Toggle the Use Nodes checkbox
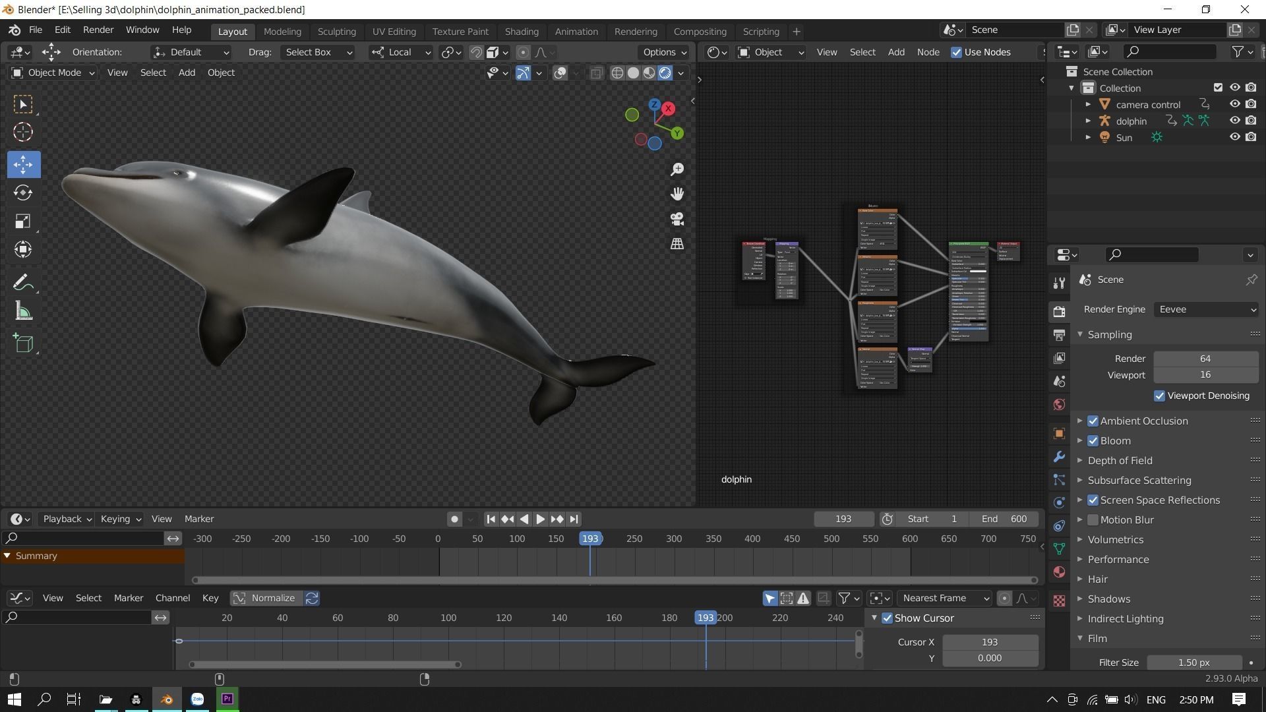Image resolution: width=1266 pixels, height=712 pixels. click(x=956, y=52)
